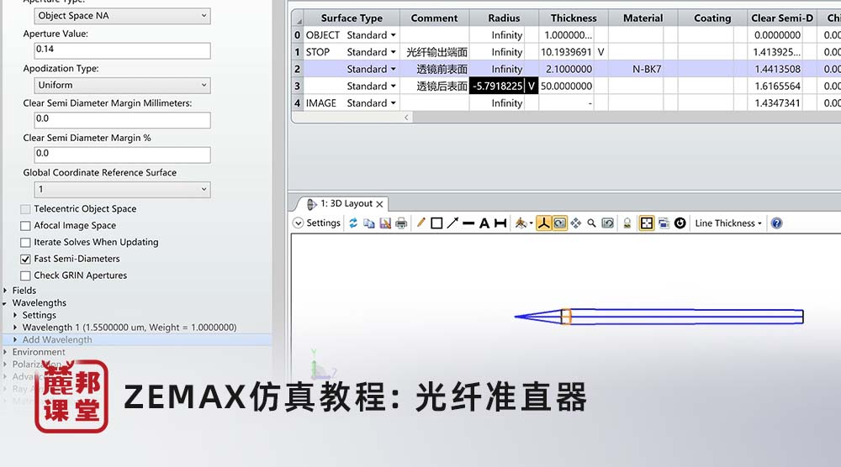
Task: Click the refresh icon in 3D Layout toolbar
Action: [x=353, y=223]
